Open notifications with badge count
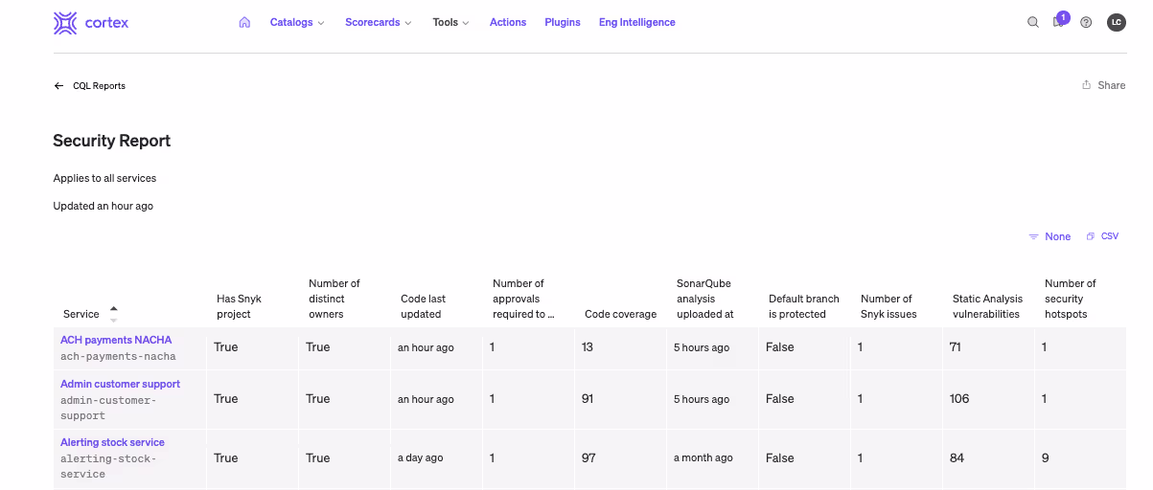 [x=1059, y=22]
